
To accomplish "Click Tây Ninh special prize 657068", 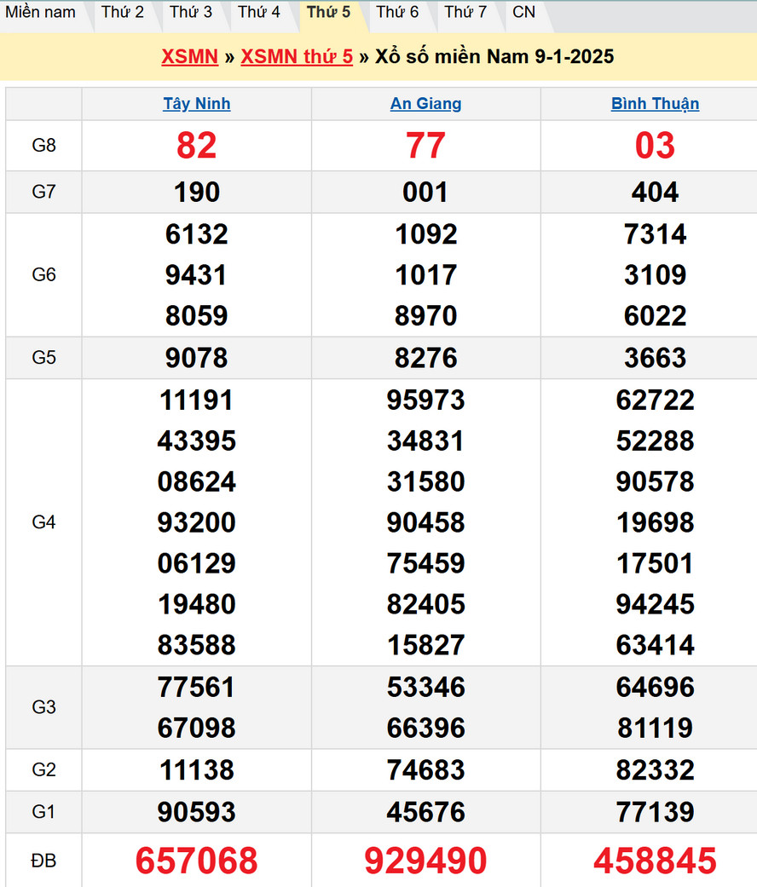I will 197,861.
